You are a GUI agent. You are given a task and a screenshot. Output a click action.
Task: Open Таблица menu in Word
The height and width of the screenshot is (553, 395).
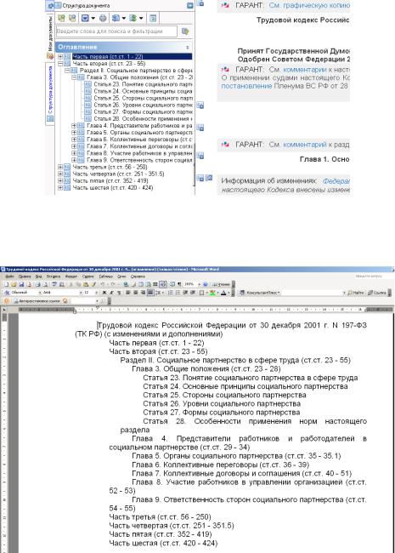[x=105, y=276]
